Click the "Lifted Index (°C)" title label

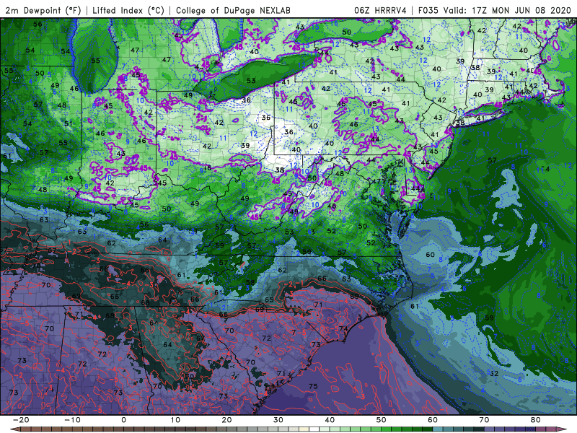tap(128, 11)
